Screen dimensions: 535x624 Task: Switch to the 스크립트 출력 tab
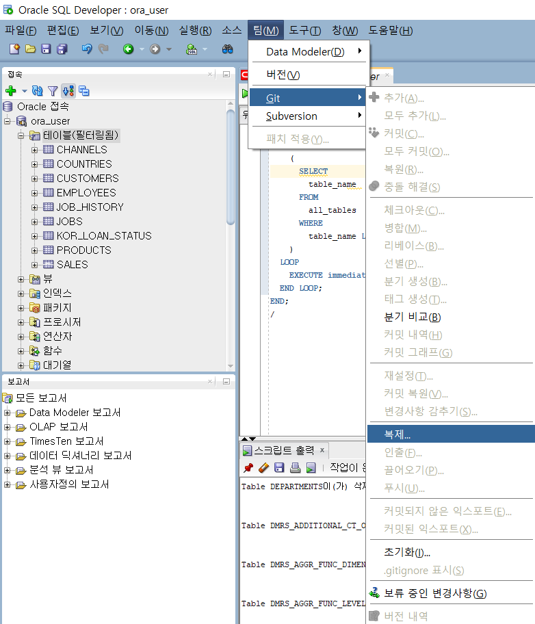coord(284,450)
